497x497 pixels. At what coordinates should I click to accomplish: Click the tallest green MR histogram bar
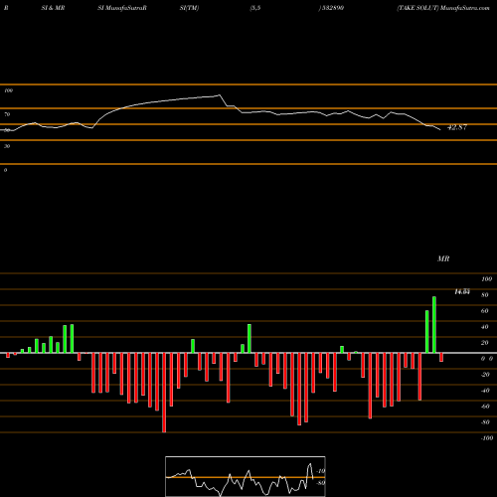click(434, 325)
